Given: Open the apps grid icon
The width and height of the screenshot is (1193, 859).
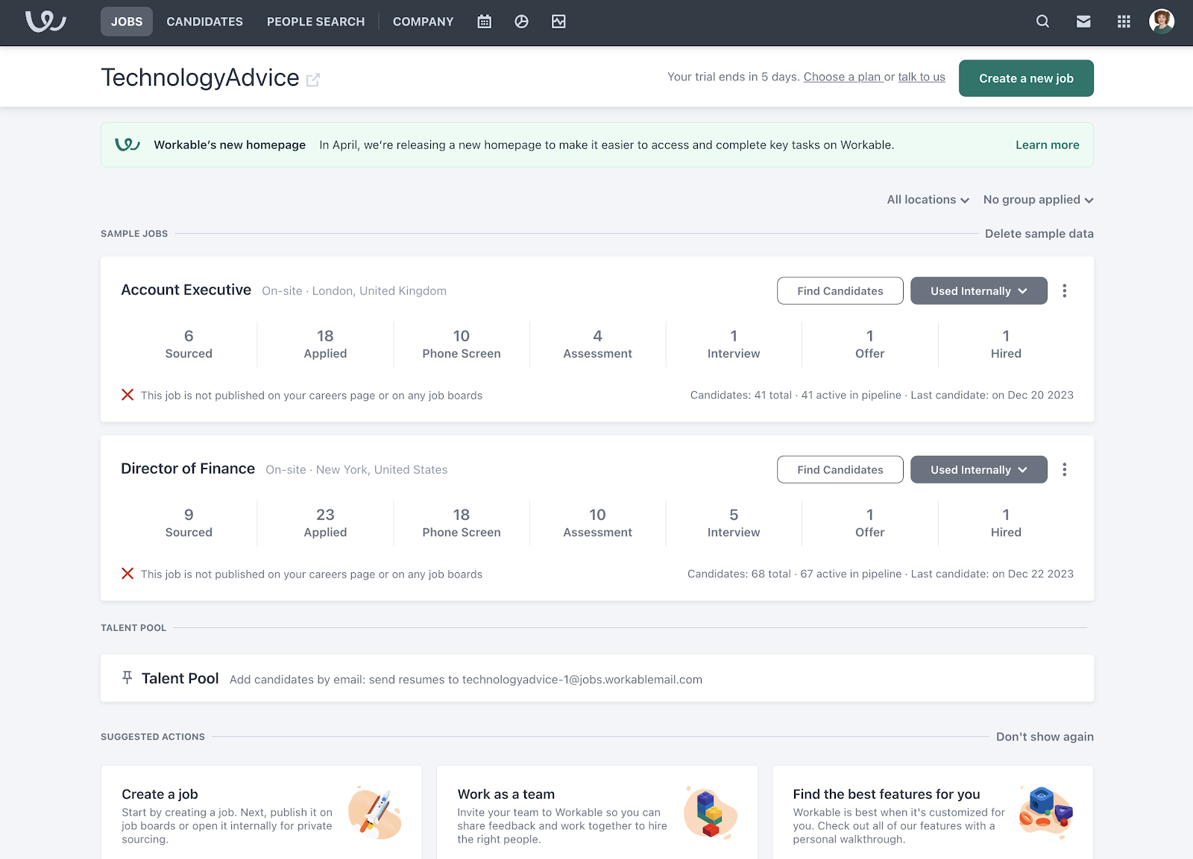Looking at the screenshot, I should [1124, 22].
